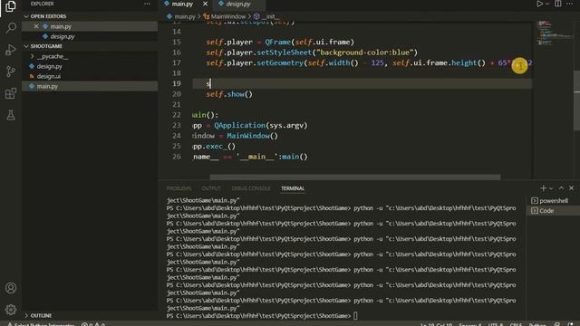
Task: Click line number 26 in gutter
Action: click(x=177, y=157)
